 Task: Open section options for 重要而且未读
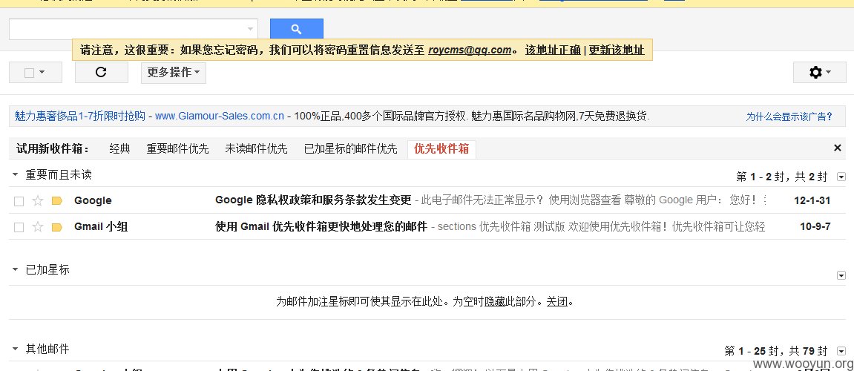[841, 177]
